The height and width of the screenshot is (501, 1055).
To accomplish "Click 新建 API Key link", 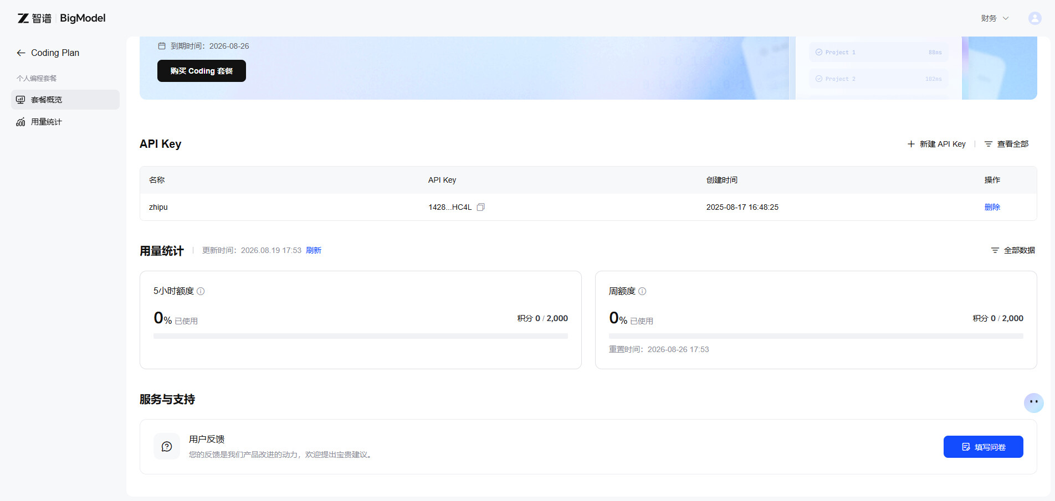I will [x=936, y=144].
